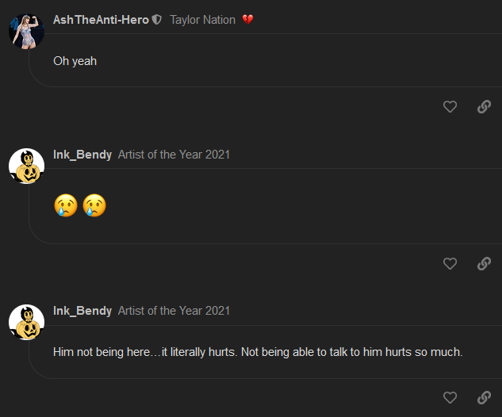The image size is (502, 417).
Task: Copy link to "Him not being here" post
Action: coord(484,398)
